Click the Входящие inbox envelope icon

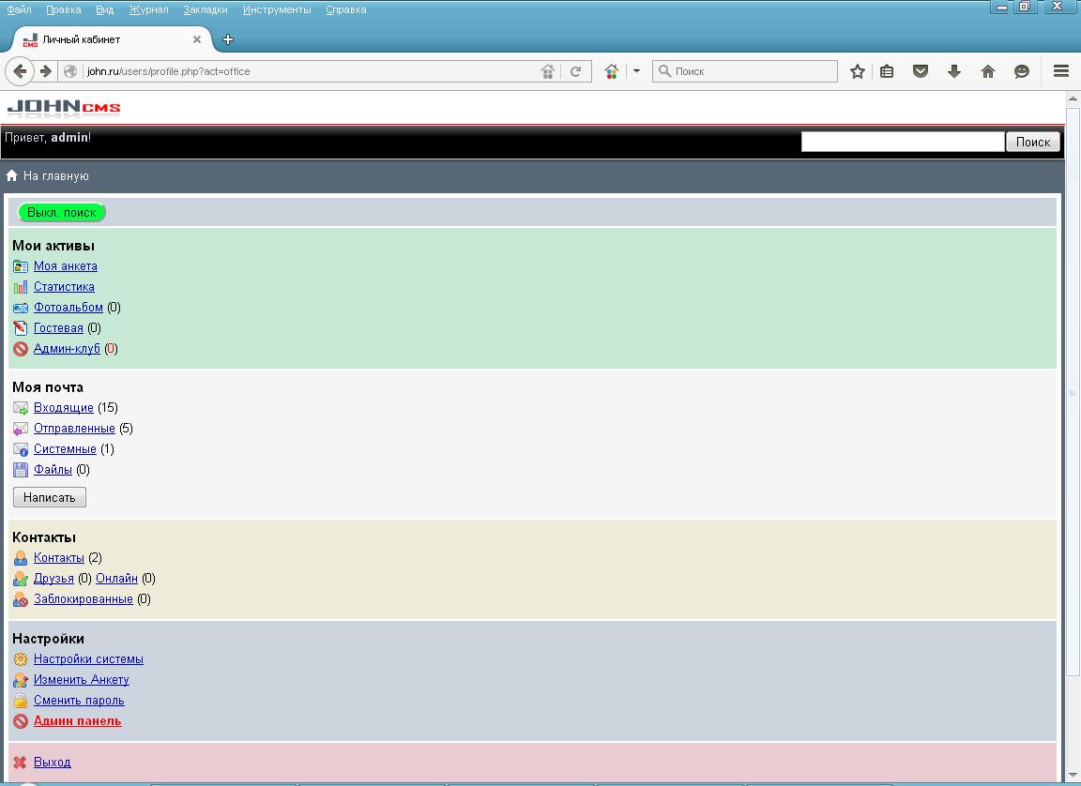tap(21, 408)
